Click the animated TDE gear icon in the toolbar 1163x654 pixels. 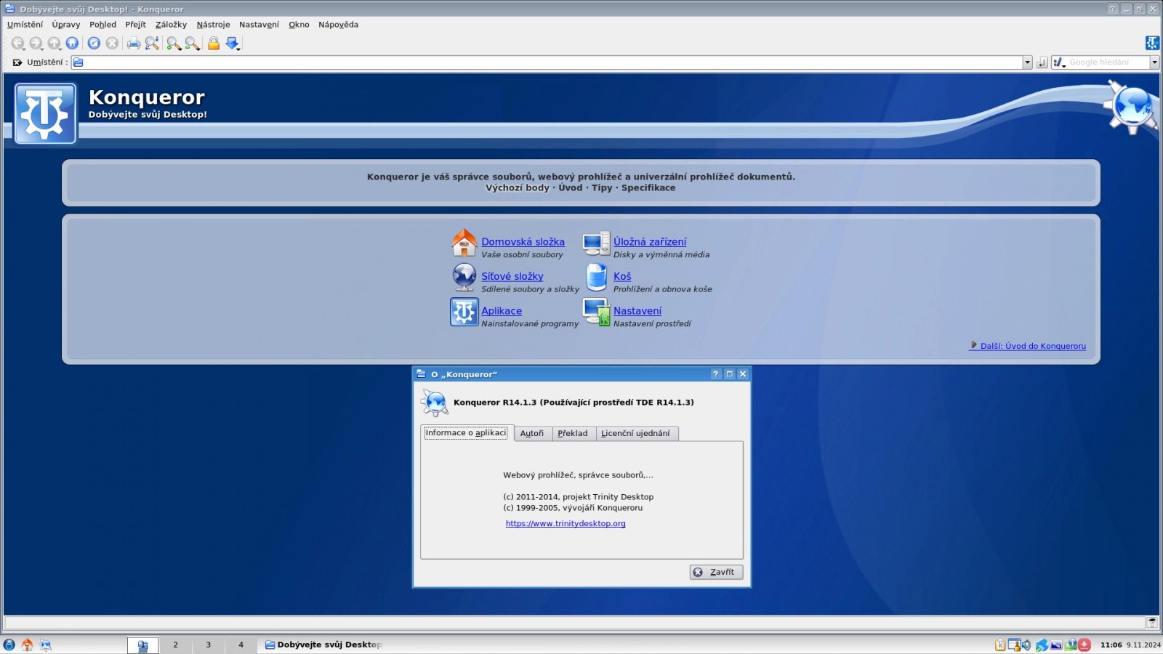[1152, 44]
